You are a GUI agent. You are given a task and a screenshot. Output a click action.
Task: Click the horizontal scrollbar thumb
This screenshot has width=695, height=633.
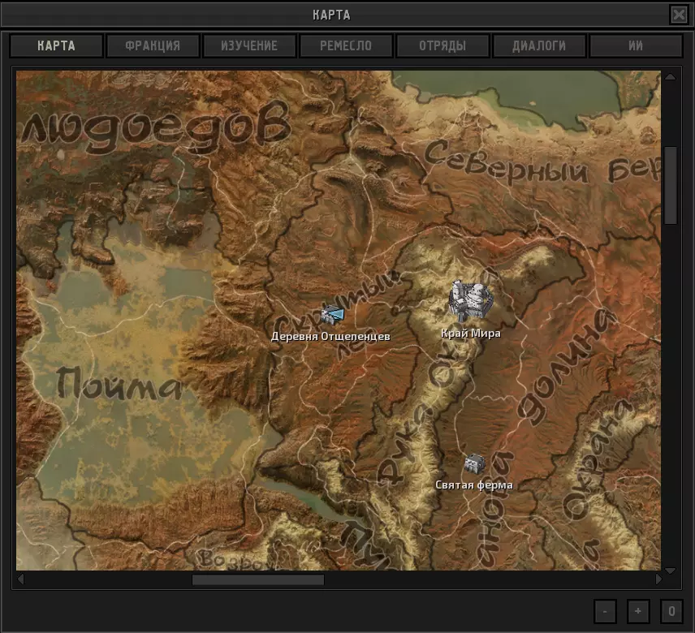[258, 579]
